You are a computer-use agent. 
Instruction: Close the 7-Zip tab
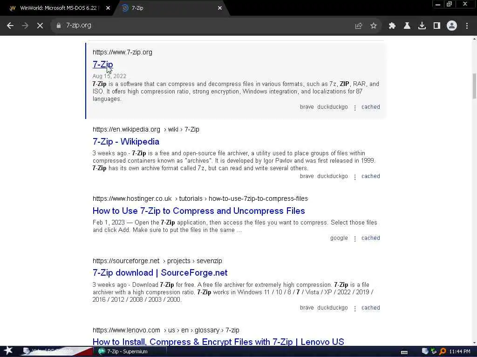point(220,8)
